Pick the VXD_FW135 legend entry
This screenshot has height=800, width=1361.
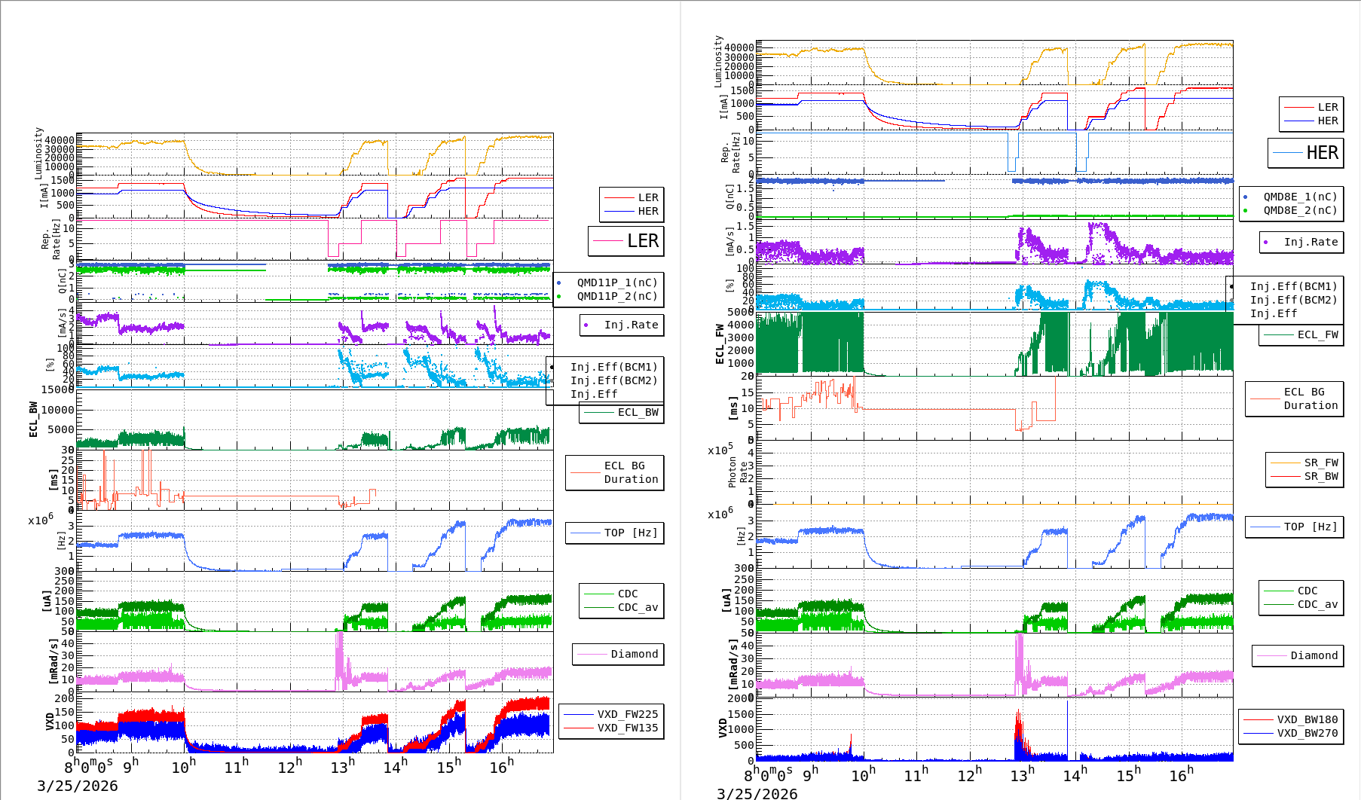pyautogui.click(x=627, y=728)
